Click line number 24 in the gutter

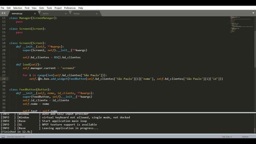[4, 64]
